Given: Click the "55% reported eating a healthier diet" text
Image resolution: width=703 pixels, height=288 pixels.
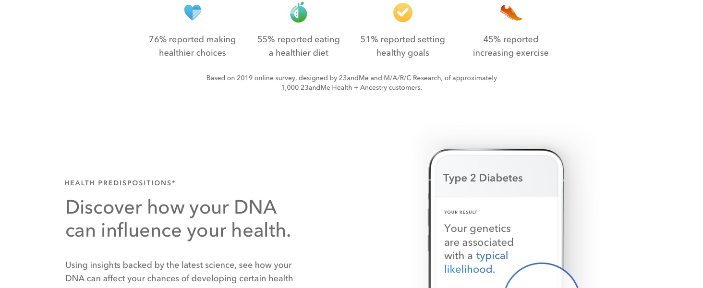Looking at the screenshot, I should pyautogui.click(x=298, y=46).
